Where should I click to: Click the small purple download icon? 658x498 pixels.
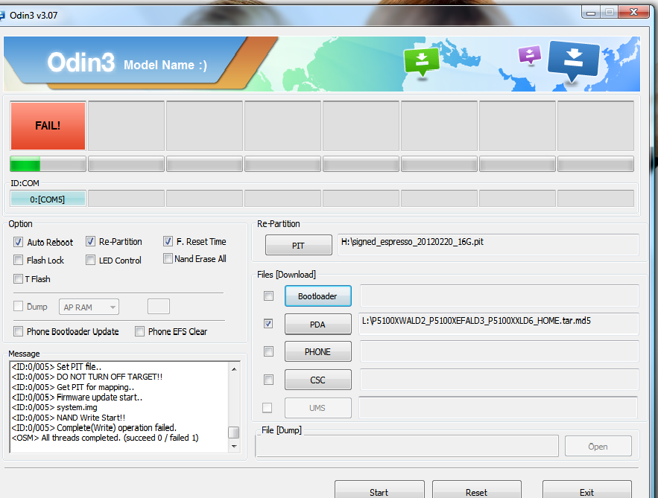coord(529,54)
